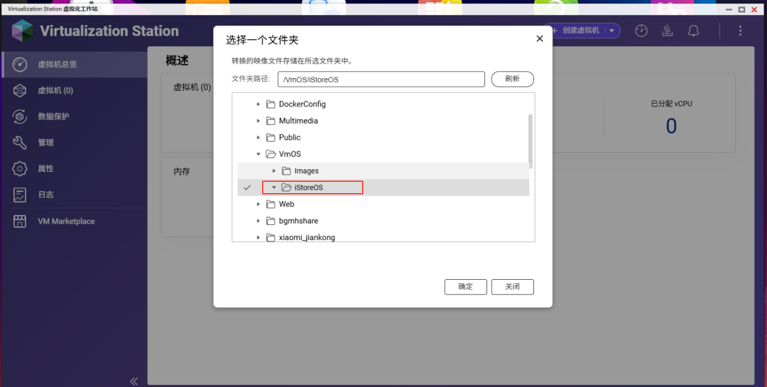Expand the Multimedia folder arrow

coord(259,121)
